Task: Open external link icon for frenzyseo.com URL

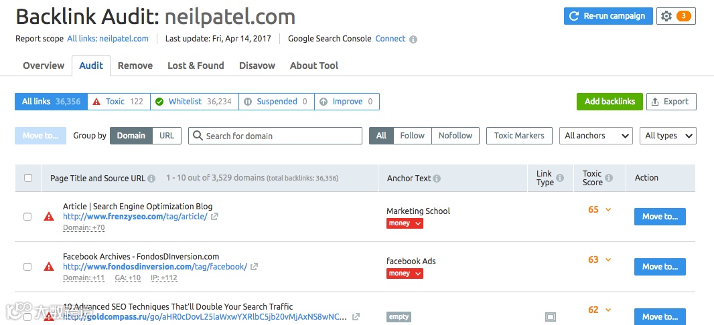Action: pyautogui.click(x=214, y=217)
